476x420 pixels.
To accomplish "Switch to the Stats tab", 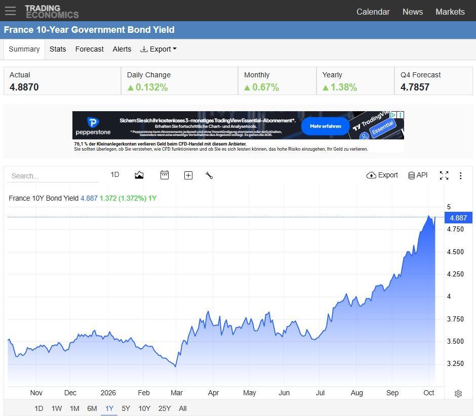I will [58, 49].
